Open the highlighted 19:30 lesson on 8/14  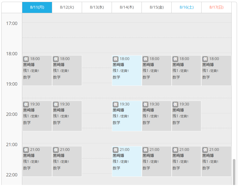pos(127,116)
